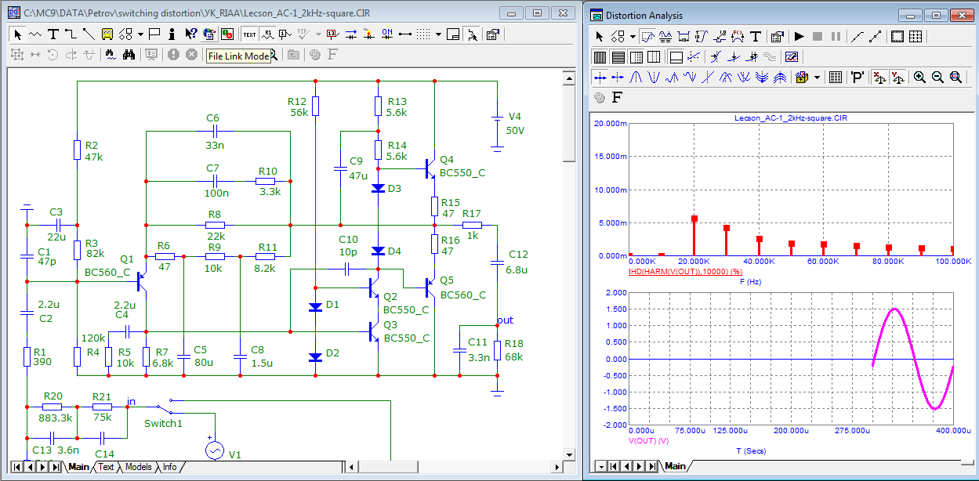The image size is (979, 481).
Task: Click the 'P' numeric output icon
Action: [858, 77]
